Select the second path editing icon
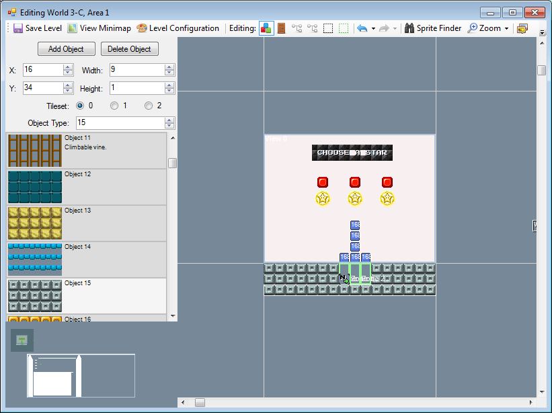 point(312,28)
